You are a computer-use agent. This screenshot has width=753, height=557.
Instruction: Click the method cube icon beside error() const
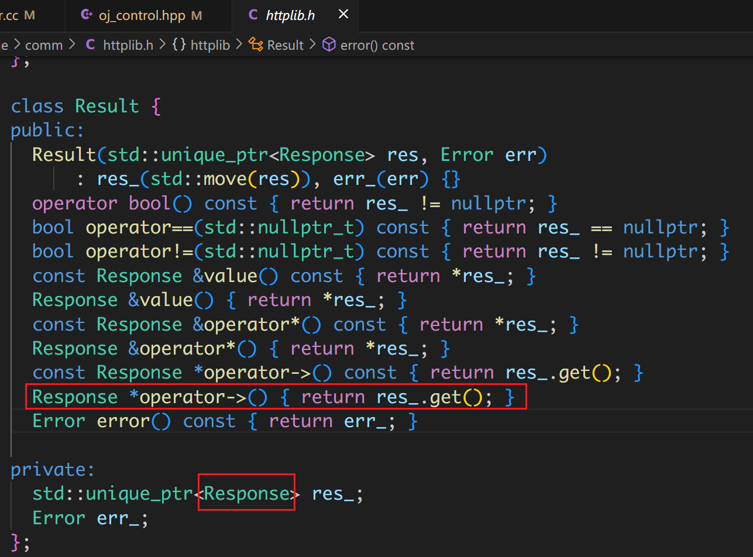(x=329, y=45)
